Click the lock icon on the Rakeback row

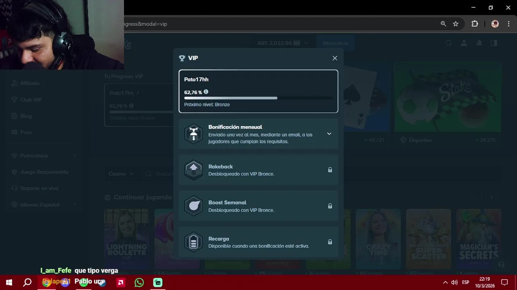pyautogui.click(x=330, y=170)
